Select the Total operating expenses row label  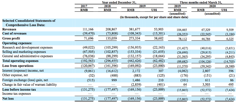20,61
